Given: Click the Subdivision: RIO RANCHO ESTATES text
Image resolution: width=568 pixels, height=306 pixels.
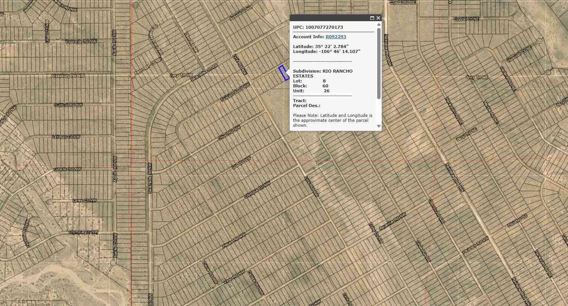Looking at the screenshot, I should pos(323,73).
